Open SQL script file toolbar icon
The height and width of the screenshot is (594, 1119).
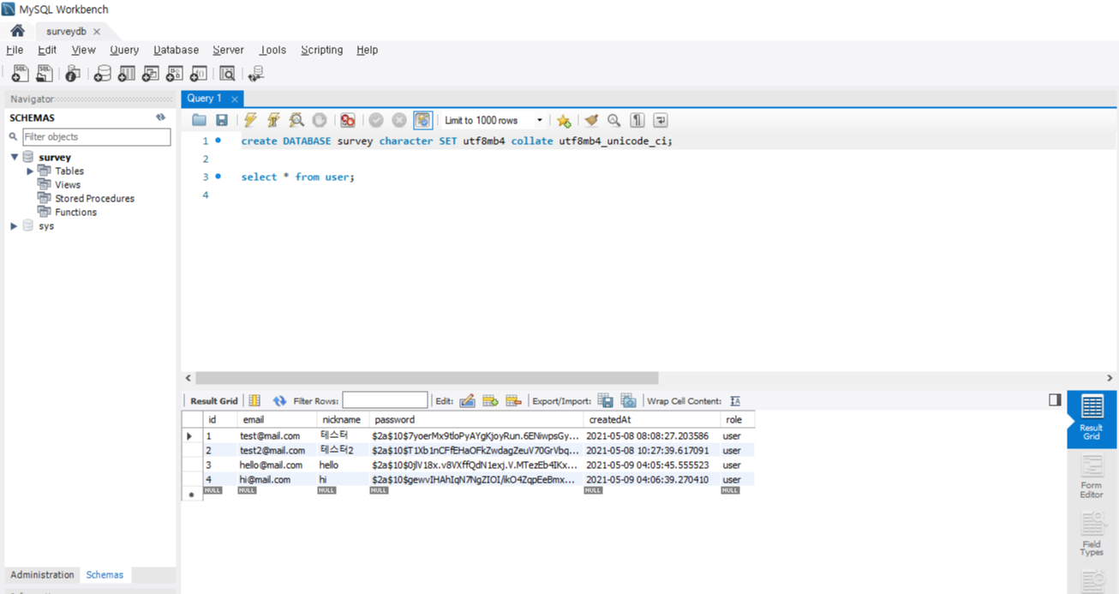(44, 74)
